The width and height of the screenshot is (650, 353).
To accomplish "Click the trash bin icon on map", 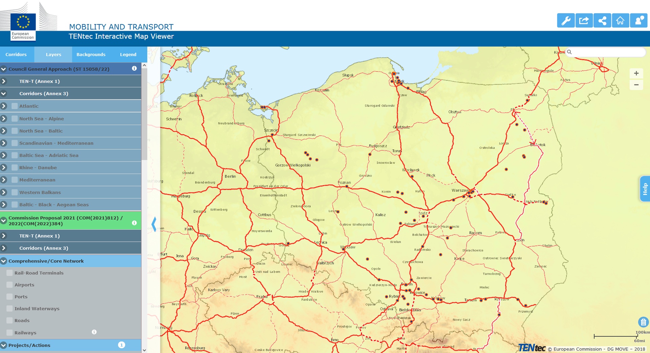I will coord(643,322).
